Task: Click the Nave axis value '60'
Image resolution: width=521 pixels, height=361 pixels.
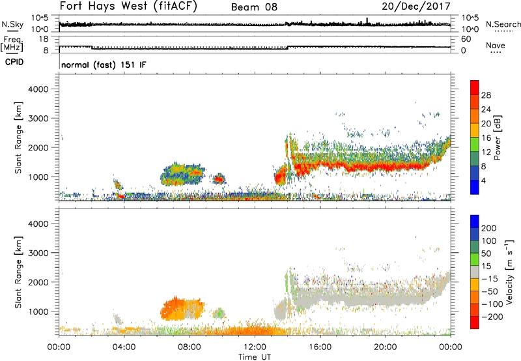Action: (x=466, y=39)
